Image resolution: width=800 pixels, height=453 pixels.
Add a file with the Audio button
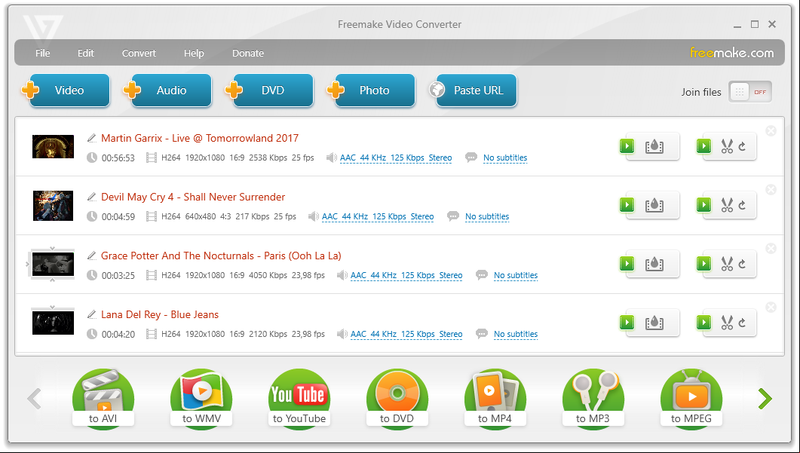click(x=168, y=90)
